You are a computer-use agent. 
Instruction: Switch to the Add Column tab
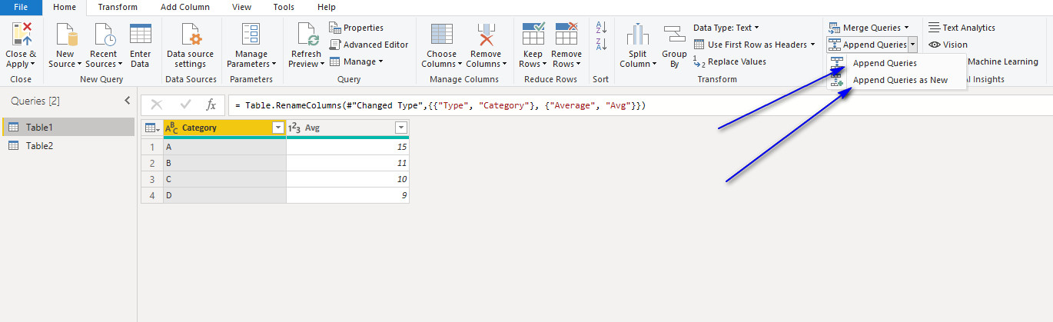(185, 7)
